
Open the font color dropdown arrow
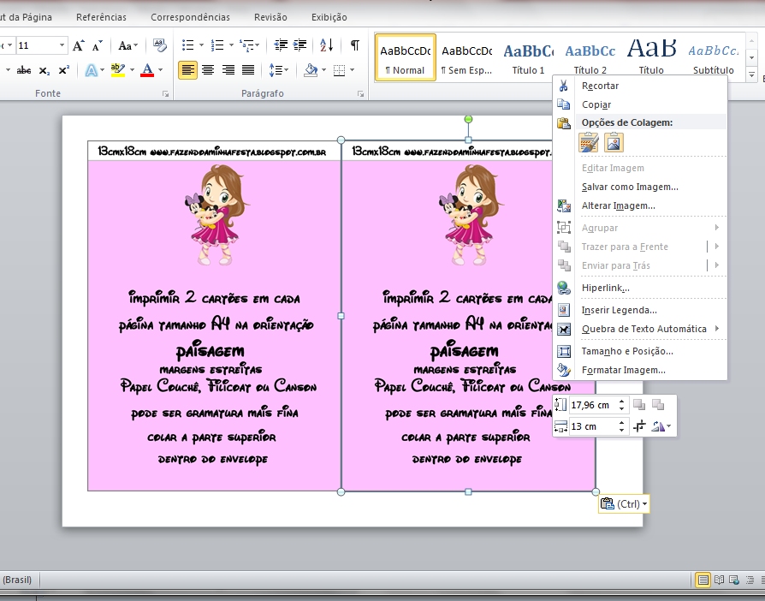click(160, 70)
